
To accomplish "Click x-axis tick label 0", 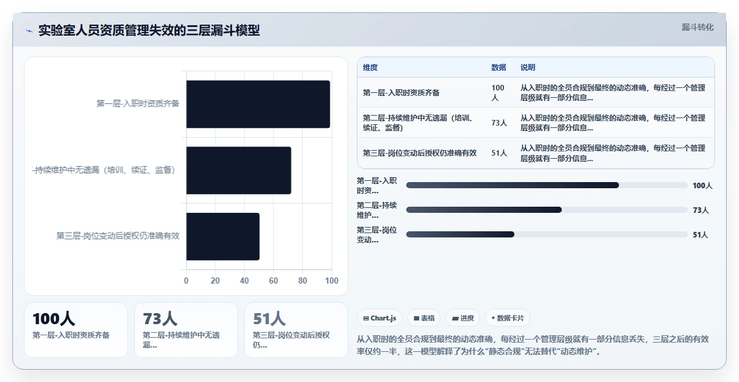I will point(186,281).
